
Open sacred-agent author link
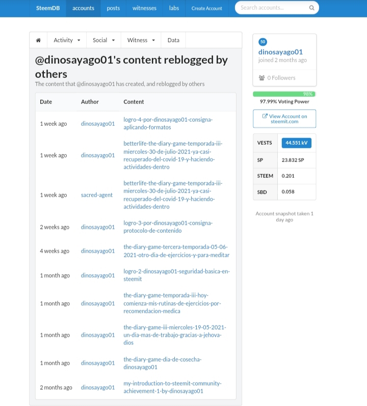pos(97,195)
